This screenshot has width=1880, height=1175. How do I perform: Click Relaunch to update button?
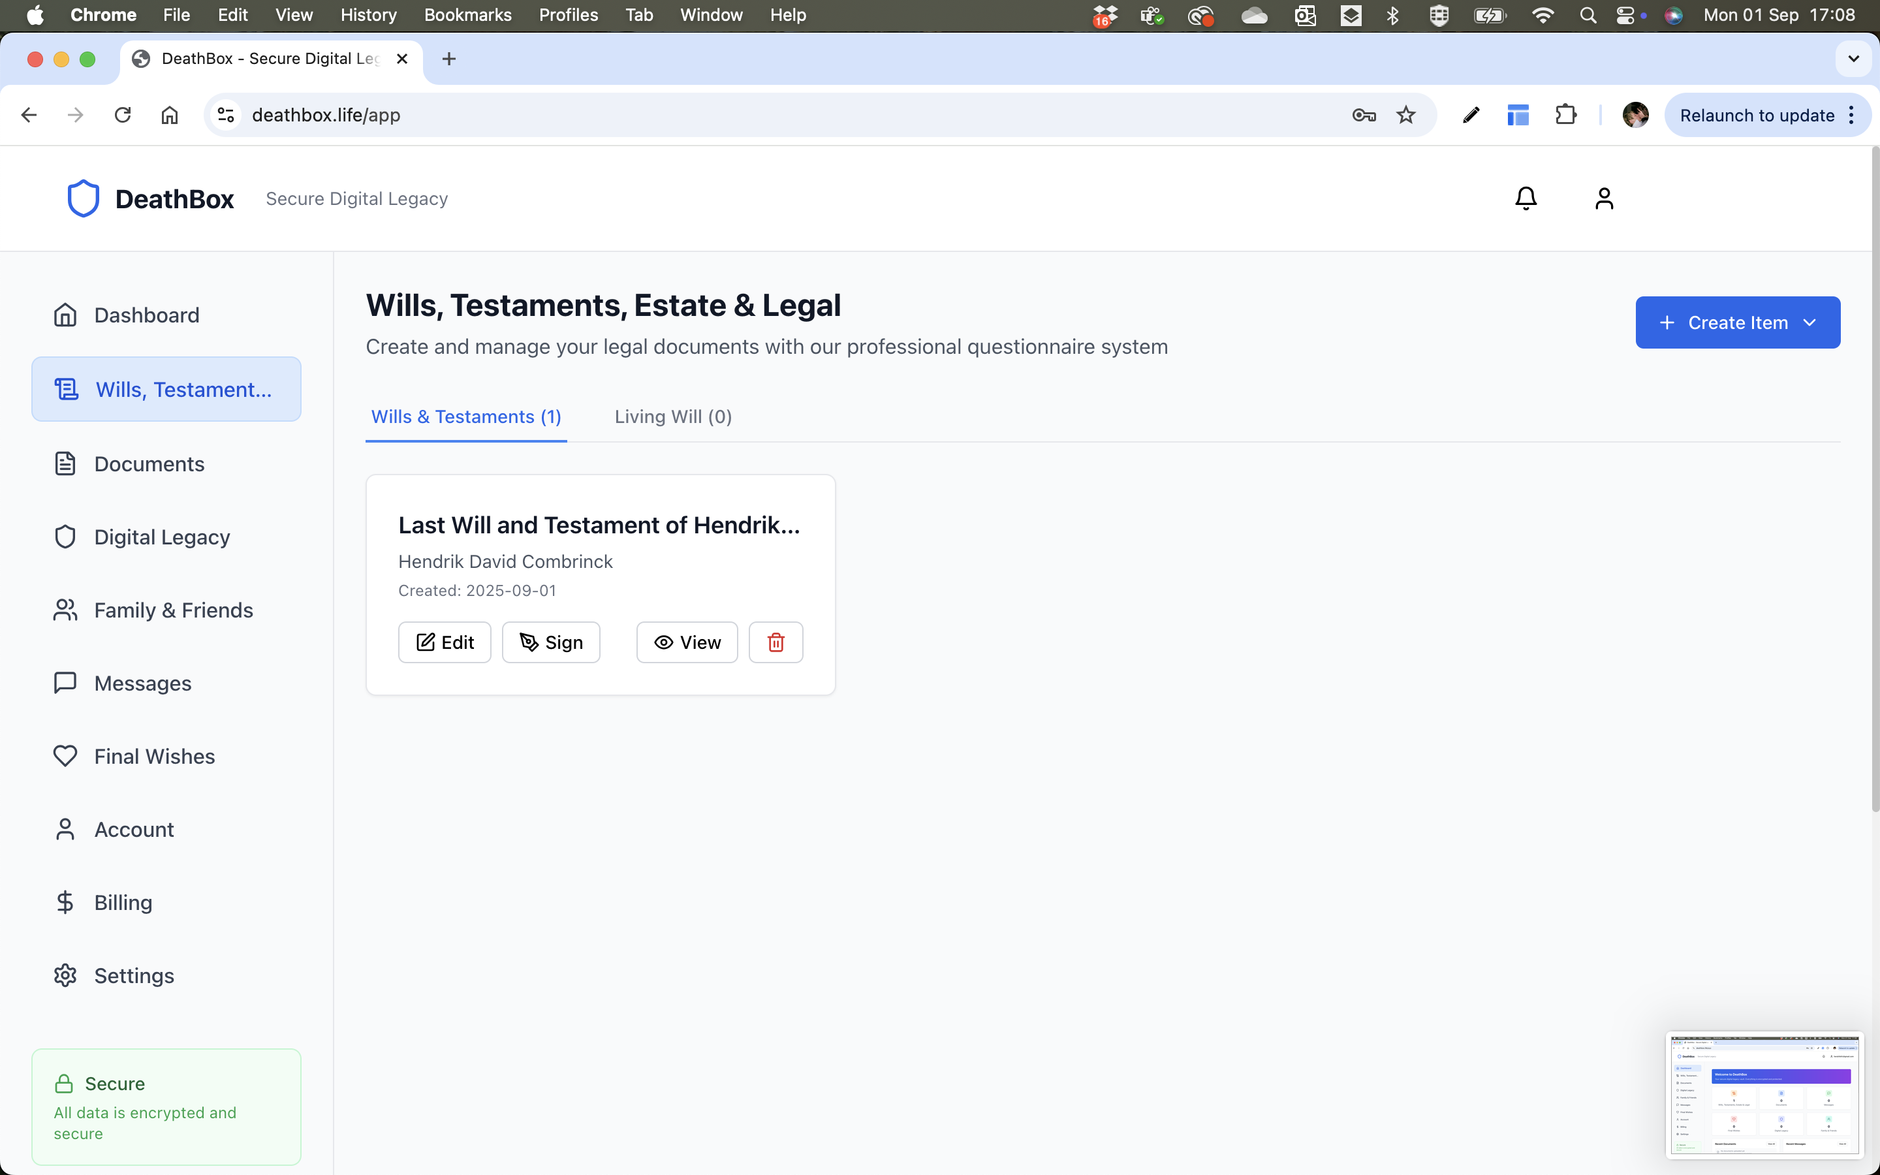[1757, 115]
